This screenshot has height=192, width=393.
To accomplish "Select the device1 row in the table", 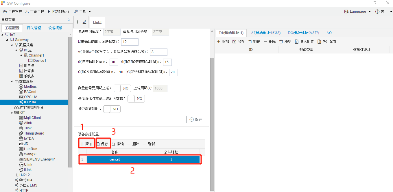I will tap(140, 159).
